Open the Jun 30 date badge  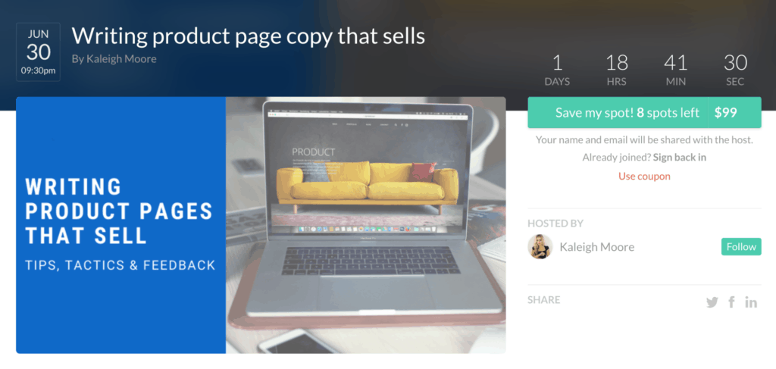point(38,52)
